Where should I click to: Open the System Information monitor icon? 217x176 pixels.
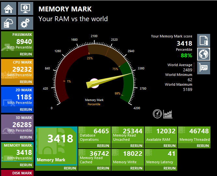coord(25,8)
